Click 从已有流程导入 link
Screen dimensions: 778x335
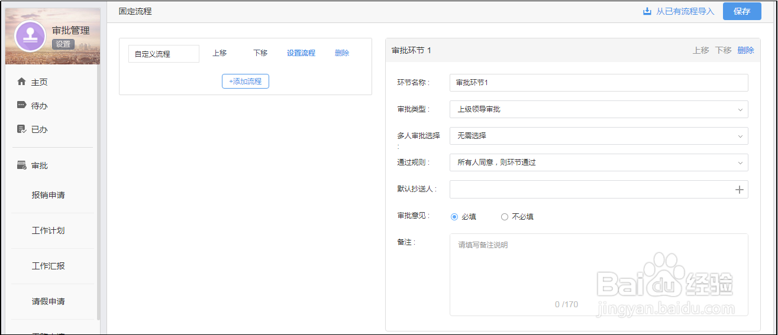pyautogui.click(x=685, y=11)
